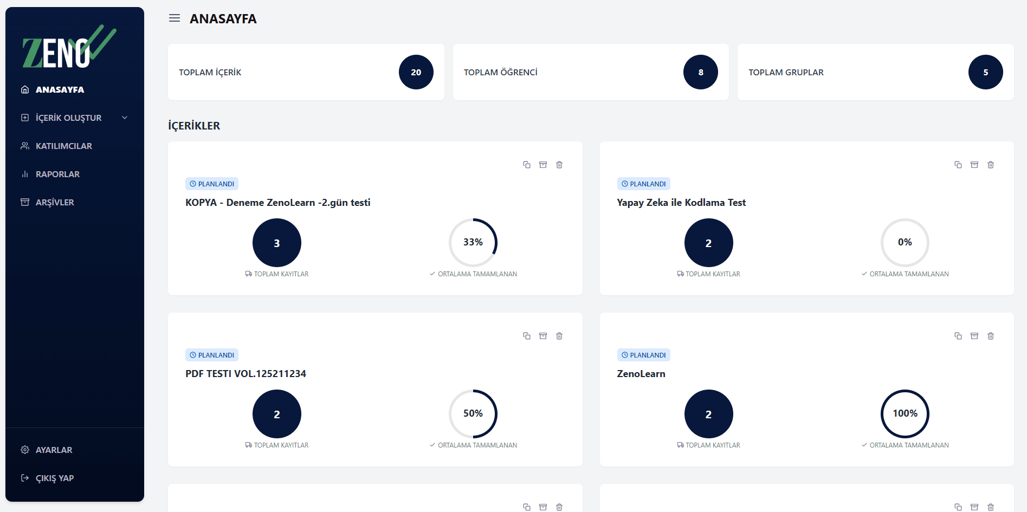Open RAPORLAR from the sidebar
This screenshot has height=512, width=1027.
point(57,174)
